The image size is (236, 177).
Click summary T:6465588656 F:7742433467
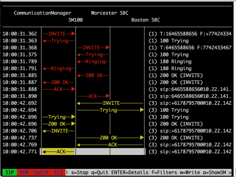tap(196, 48)
